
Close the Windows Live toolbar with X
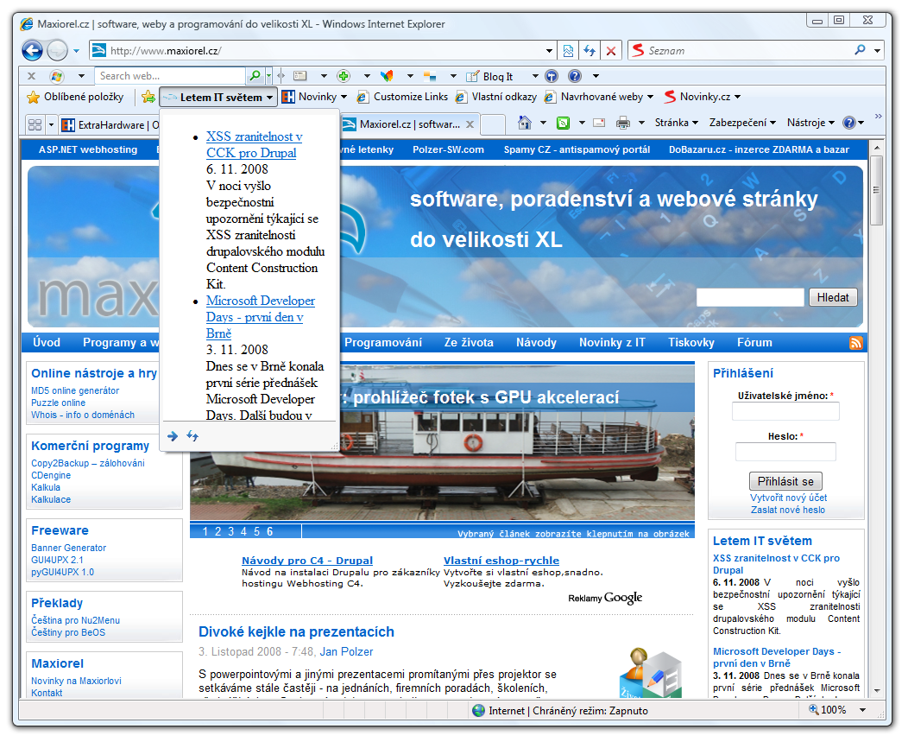[31, 76]
